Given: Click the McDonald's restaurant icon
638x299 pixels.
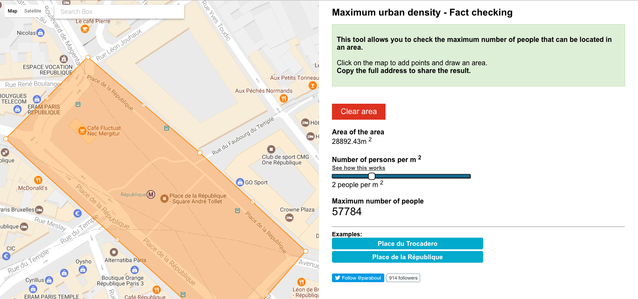Looking at the screenshot, I should [x=38, y=180].
